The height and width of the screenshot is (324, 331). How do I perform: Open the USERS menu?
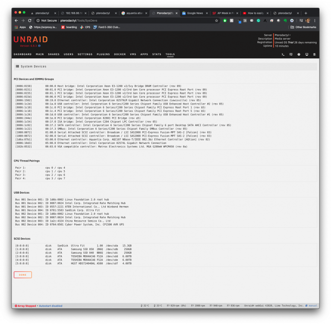(68, 54)
